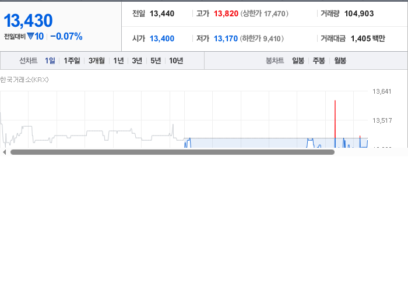Image resolution: width=408 pixels, height=285 pixels.
Task: Click the -0.07% change rate
Action: (66, 36)
